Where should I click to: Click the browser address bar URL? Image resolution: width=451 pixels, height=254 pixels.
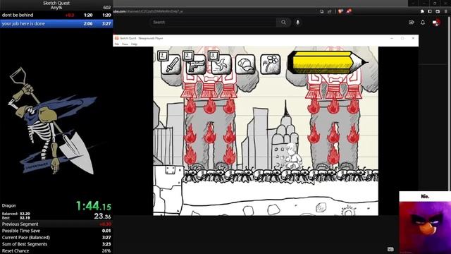tap(148, 11)
